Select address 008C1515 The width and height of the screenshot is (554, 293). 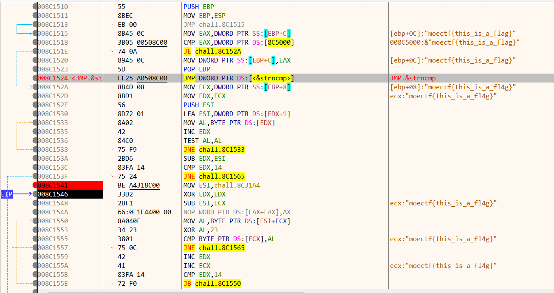tap(53, 34)
